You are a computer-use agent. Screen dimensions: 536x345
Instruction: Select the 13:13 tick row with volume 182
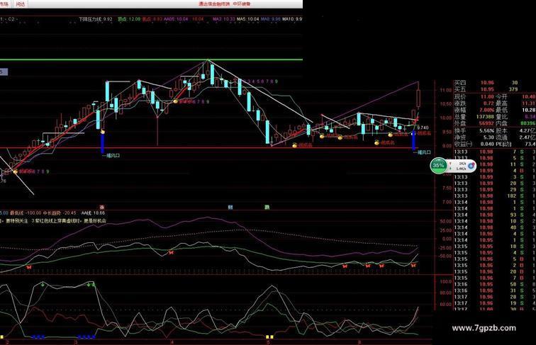(x=495, y=196)
